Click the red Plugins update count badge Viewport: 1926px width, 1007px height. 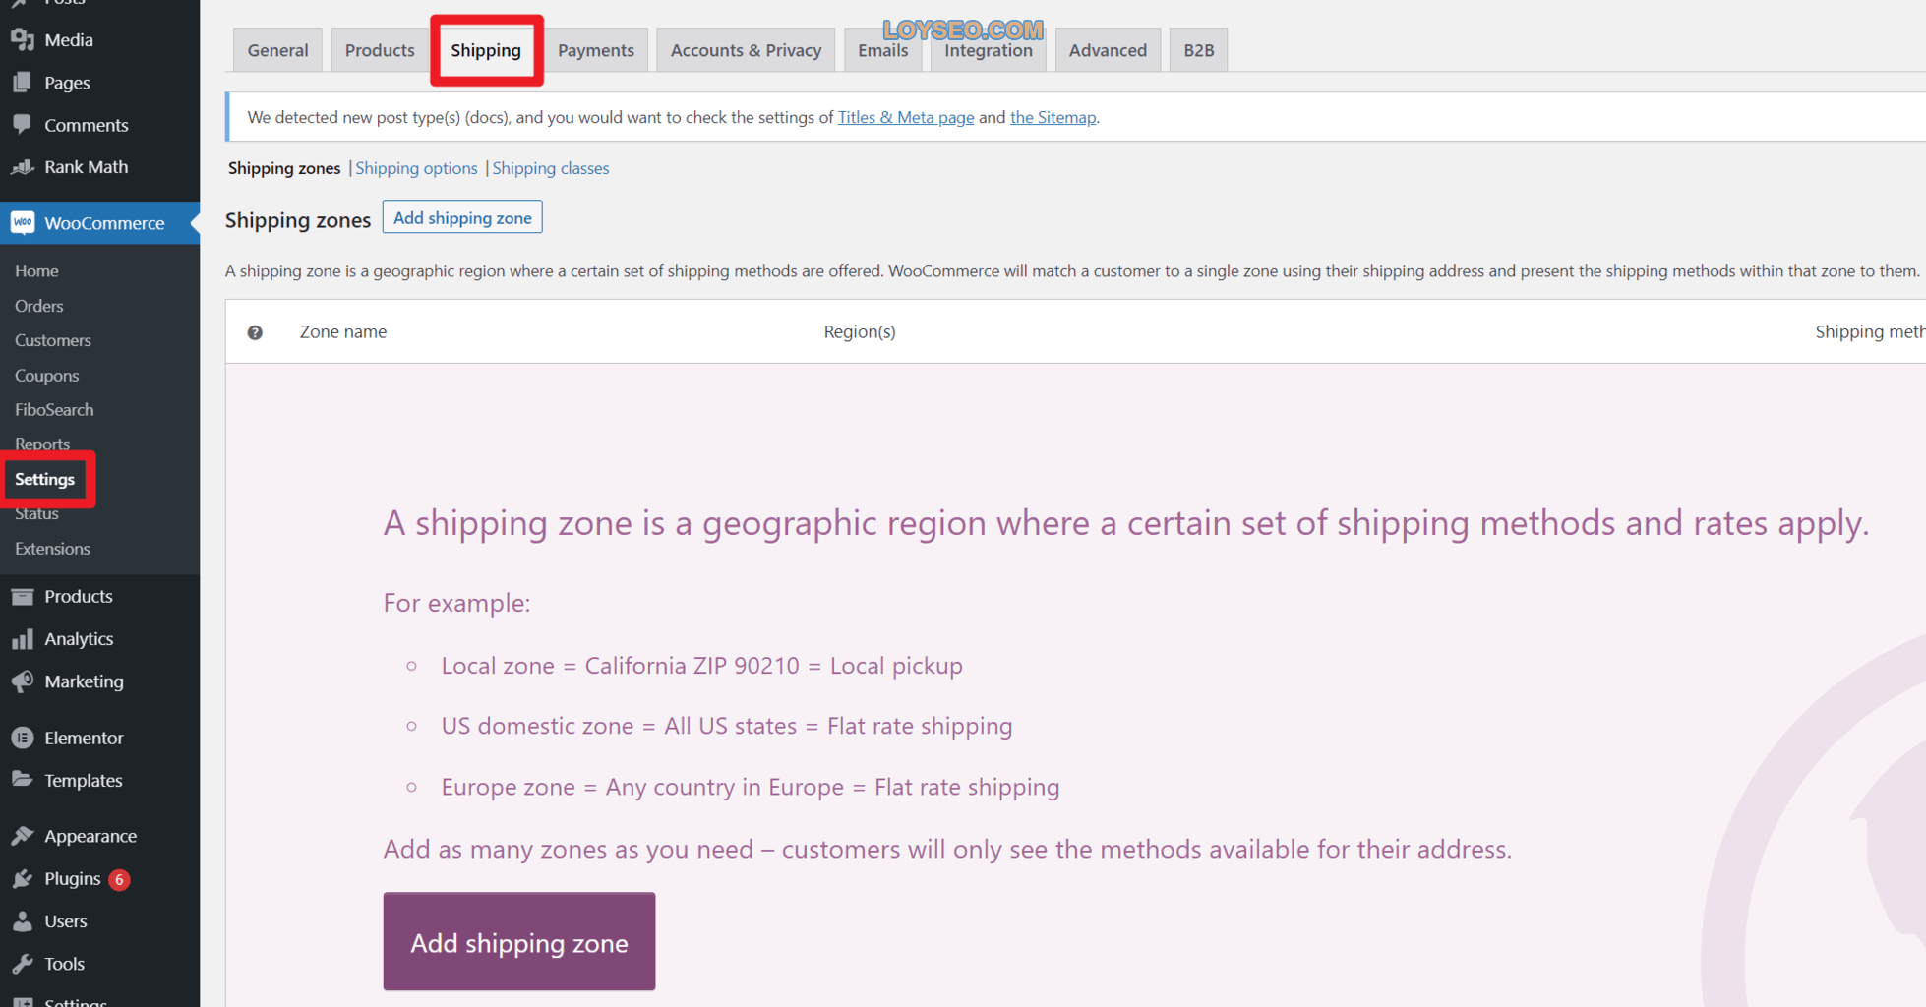pos(119,879)
